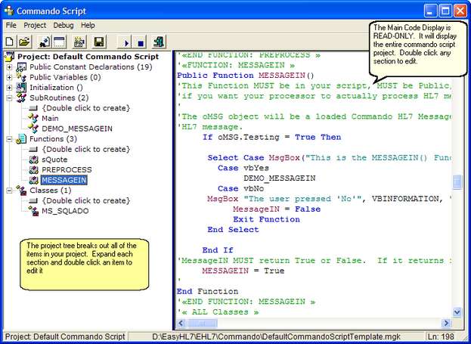Click the New blank document toolbar icon
The width and height of the screenshot is (471, 344).
coord(10,42)
